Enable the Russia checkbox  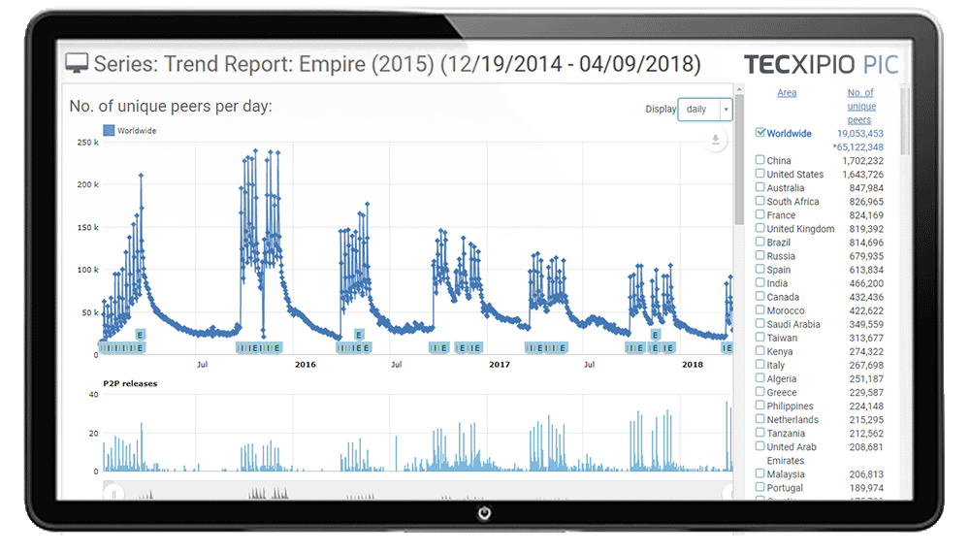(760, 255)
